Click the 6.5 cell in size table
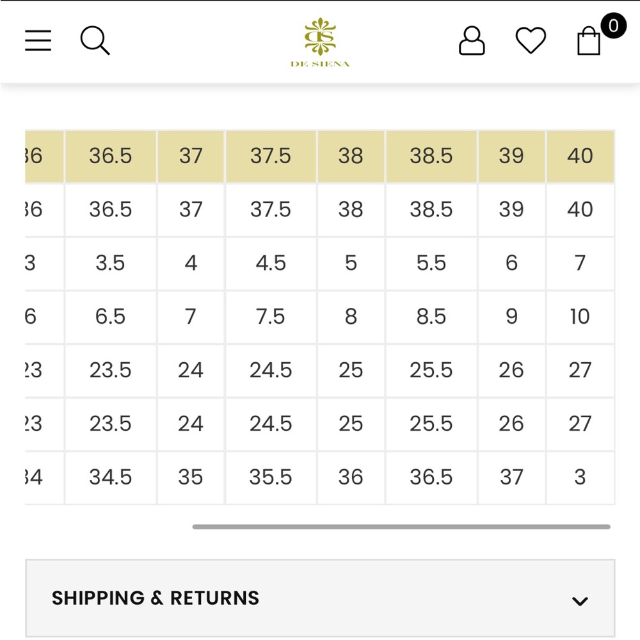 tap(111, 317)
